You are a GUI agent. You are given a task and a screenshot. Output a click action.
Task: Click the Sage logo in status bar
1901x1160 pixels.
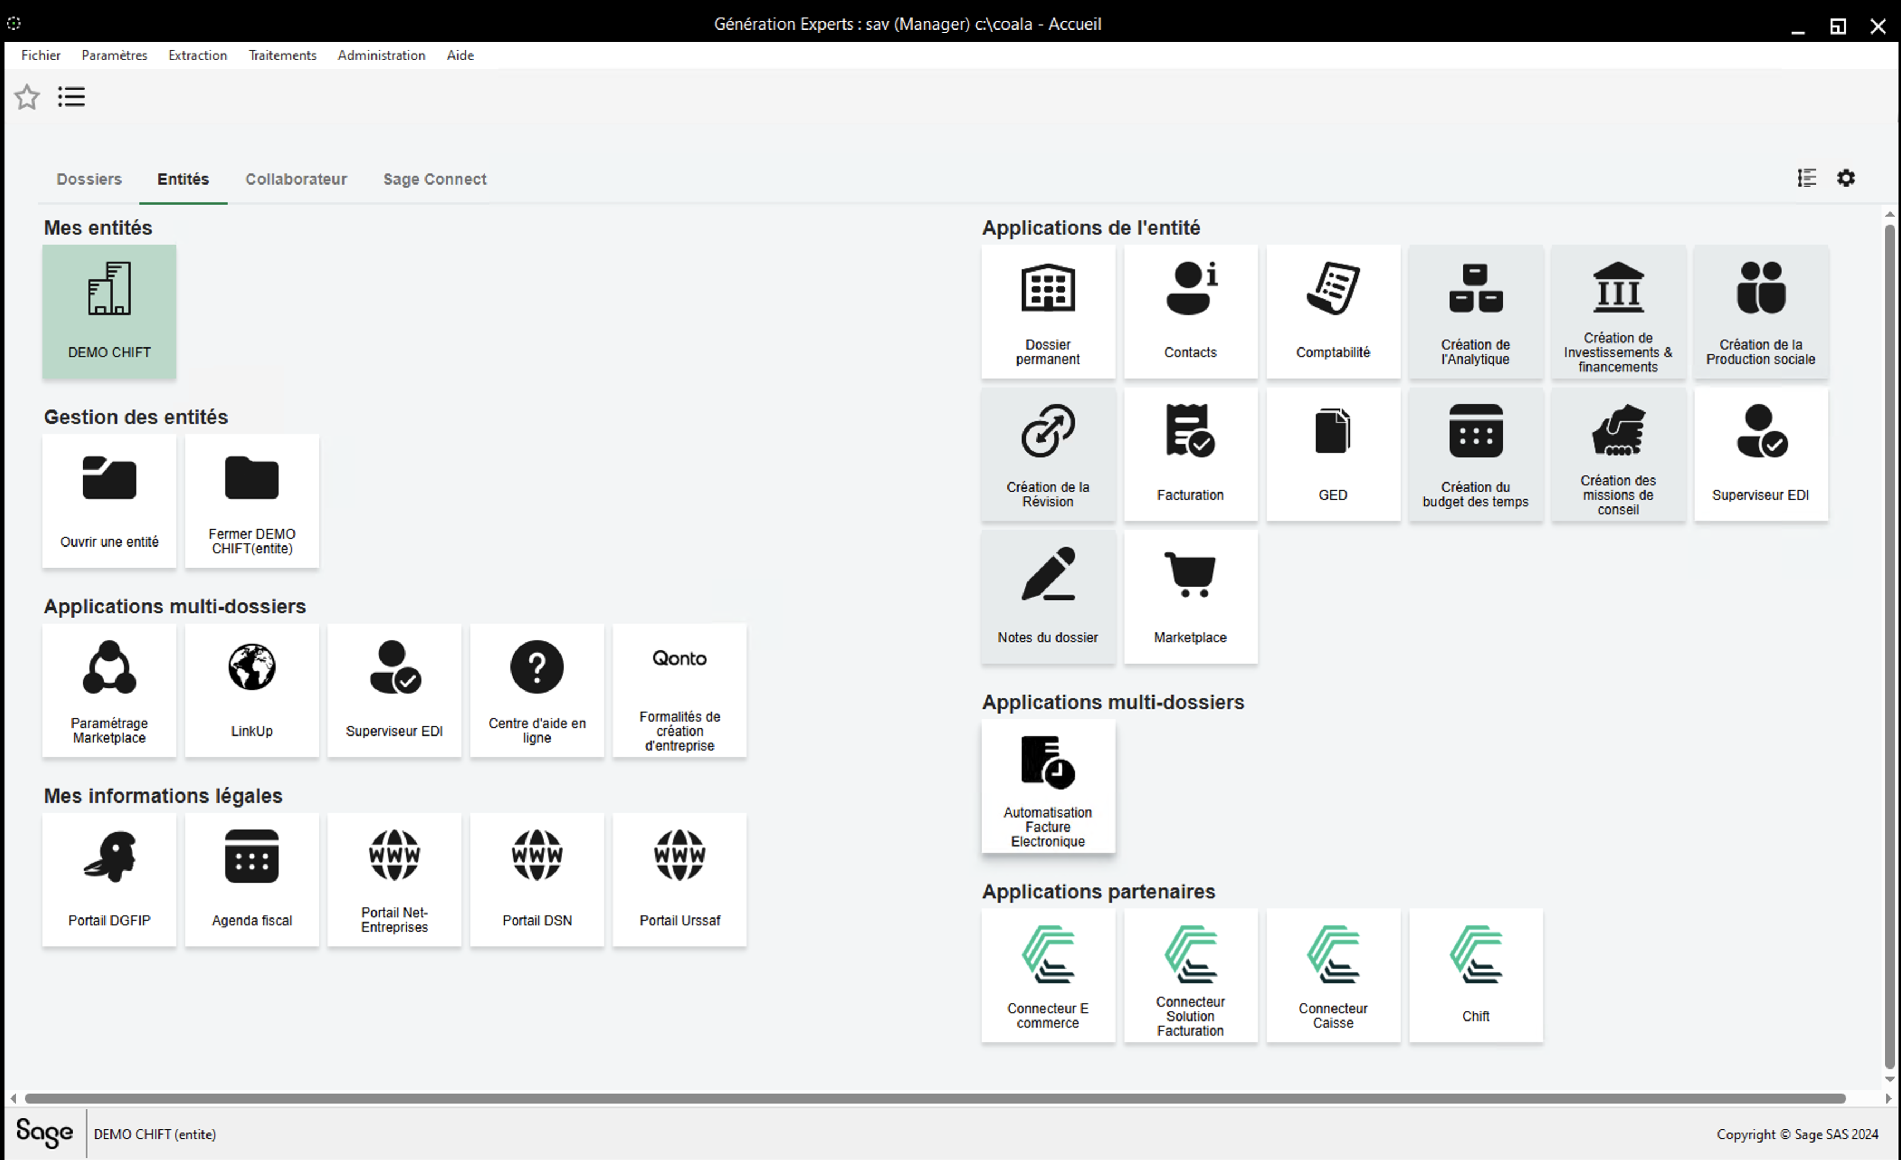tap(44, 1133)
